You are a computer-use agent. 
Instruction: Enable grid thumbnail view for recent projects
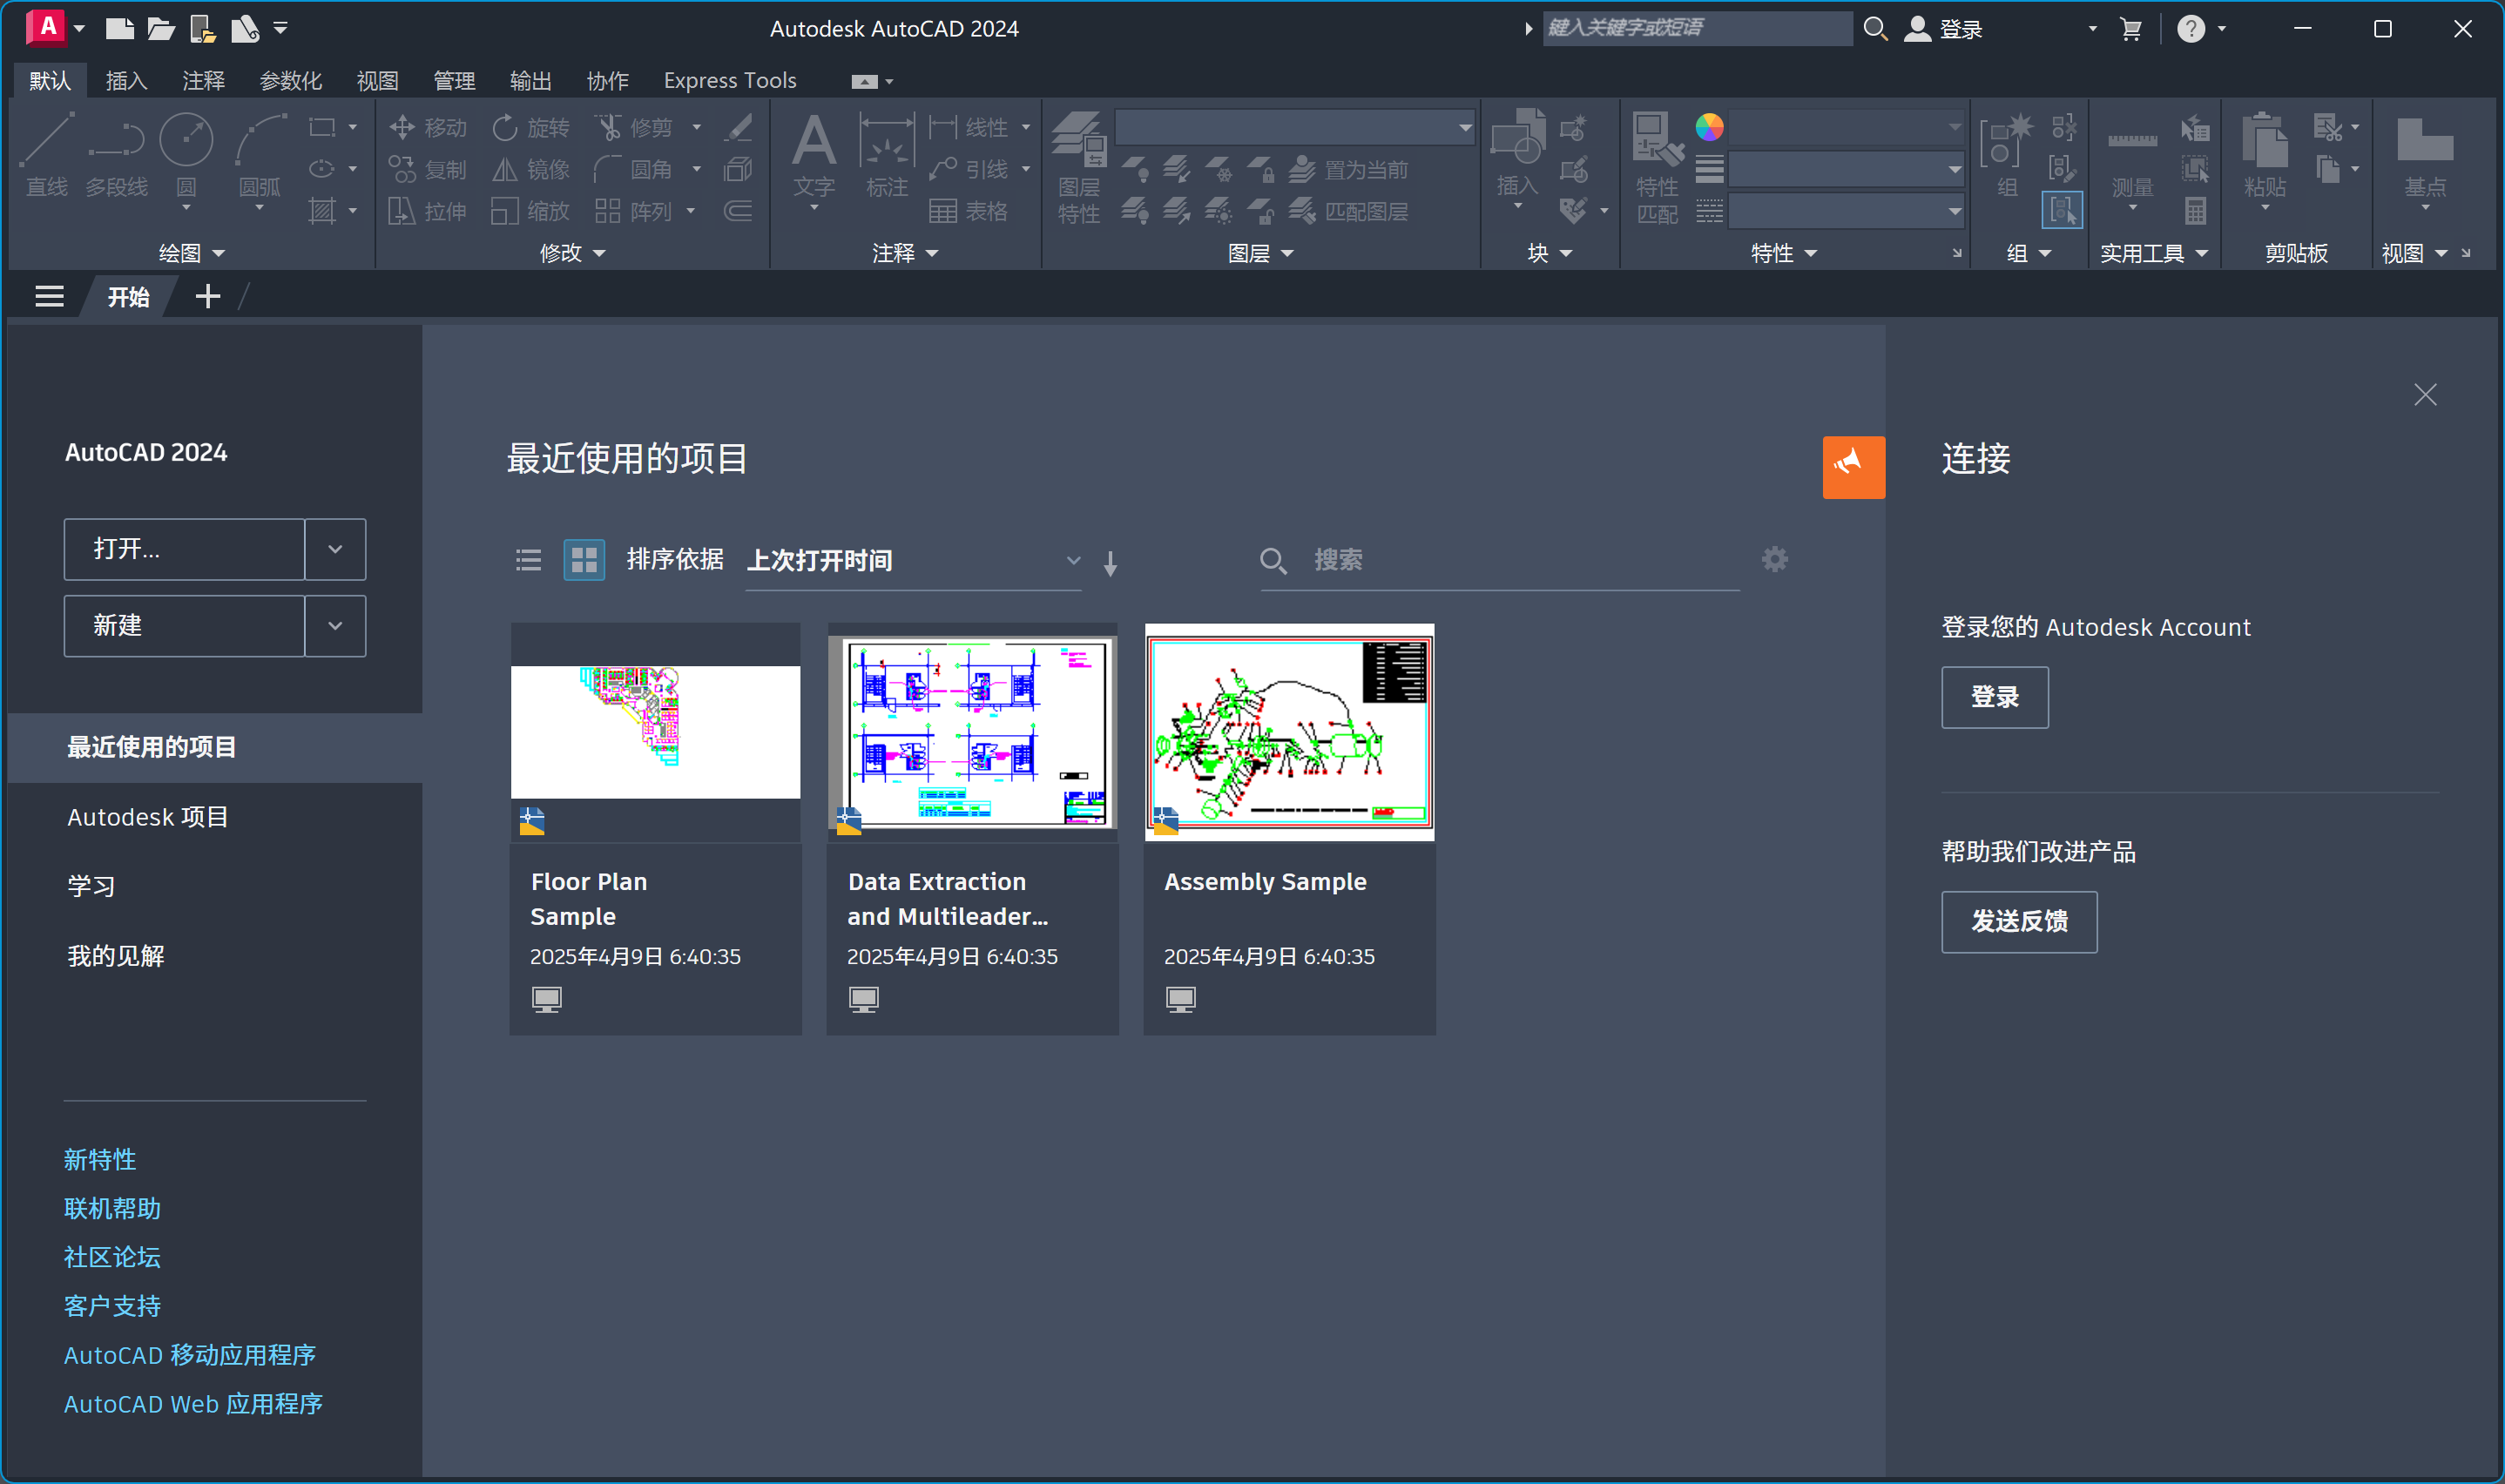pos(583,560)
